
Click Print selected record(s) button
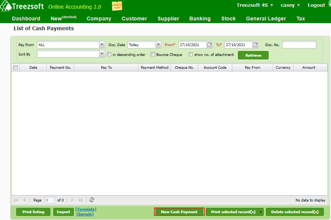233,212
